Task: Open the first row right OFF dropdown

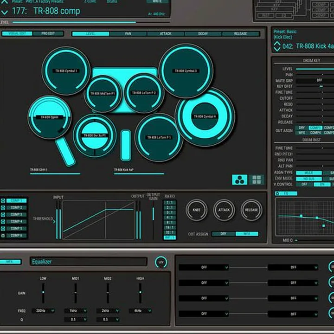Action: 293,267
